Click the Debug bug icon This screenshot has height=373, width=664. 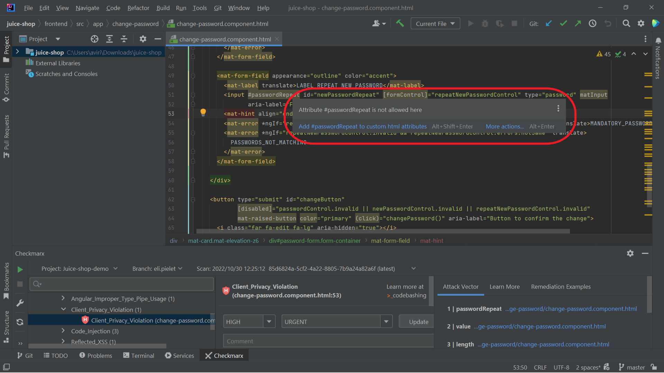[x=485, y=23]
